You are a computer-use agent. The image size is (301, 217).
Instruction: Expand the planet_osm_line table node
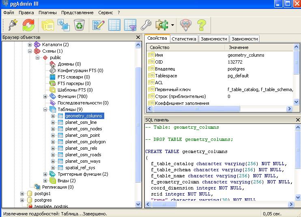click(x=53, y=122)
